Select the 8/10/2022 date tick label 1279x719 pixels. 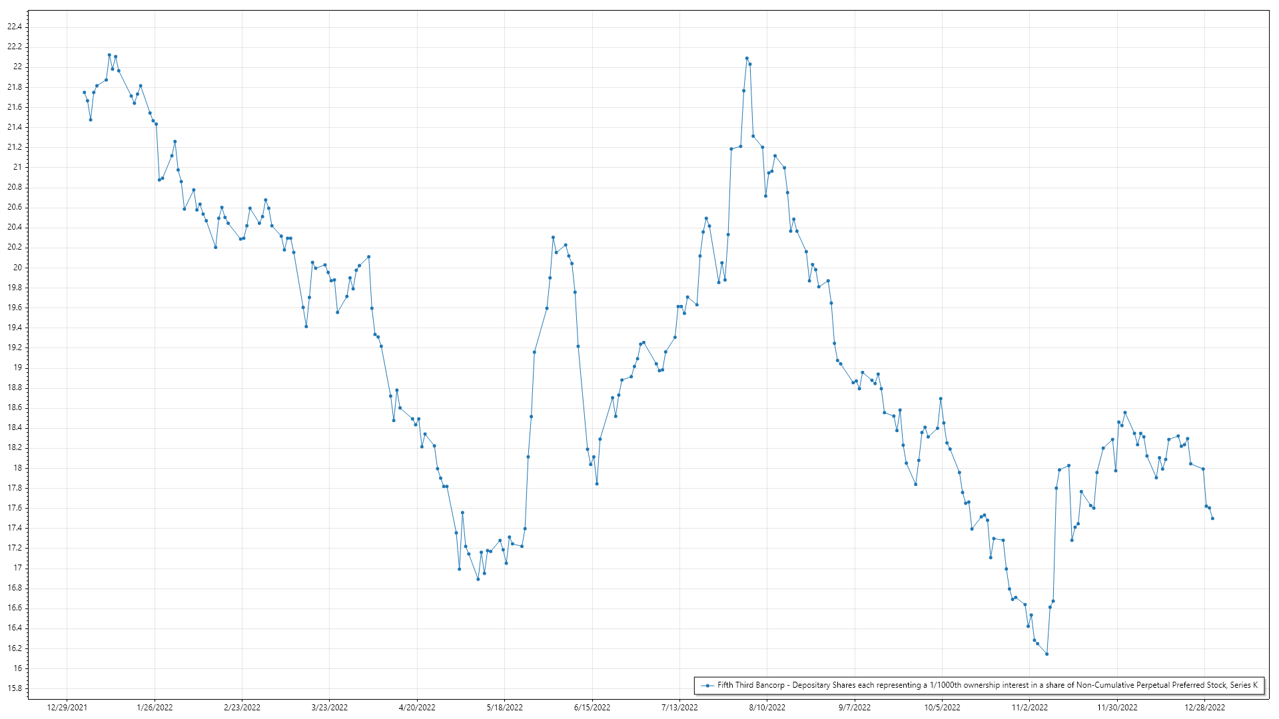(x=767, y=707)
